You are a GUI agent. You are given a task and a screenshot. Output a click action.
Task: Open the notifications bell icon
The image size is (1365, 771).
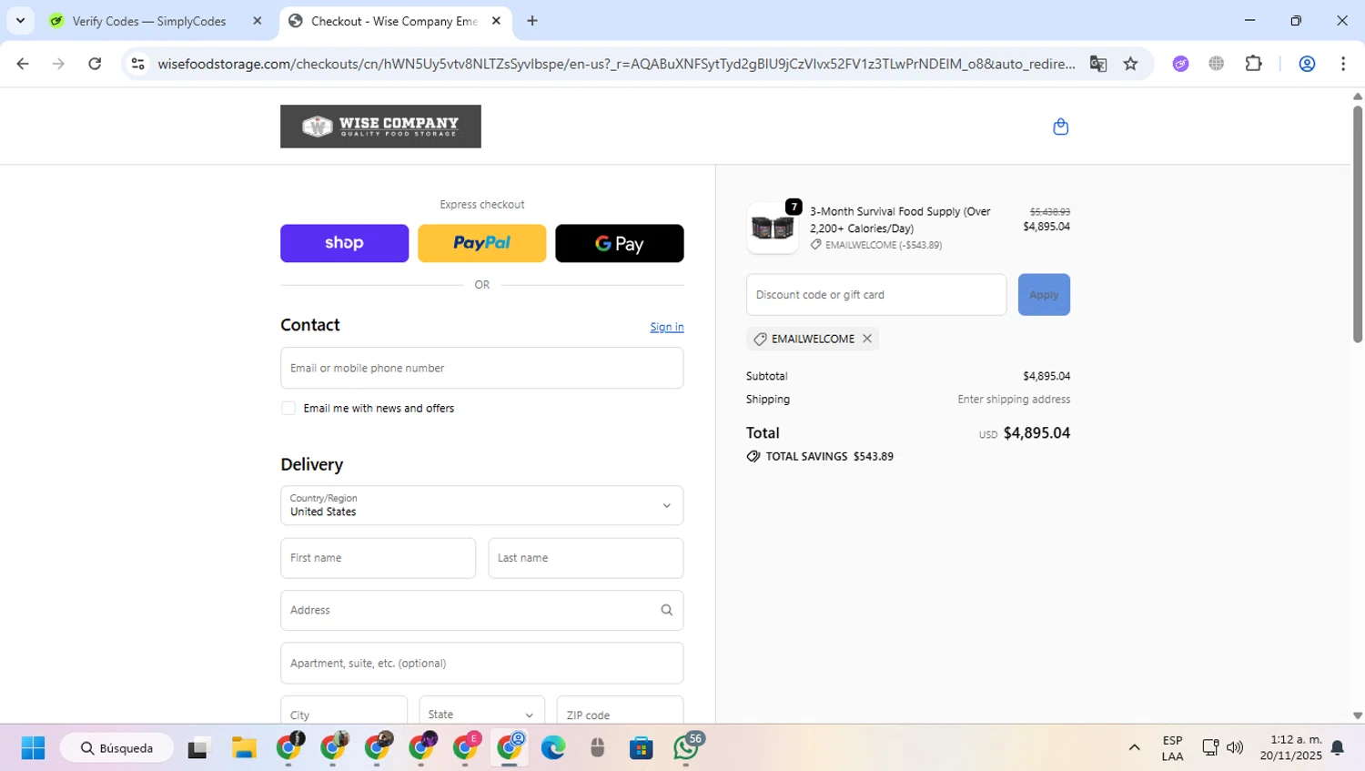point(1337,748)
